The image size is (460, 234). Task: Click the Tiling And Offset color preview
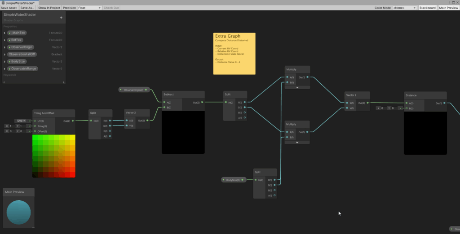53,156
